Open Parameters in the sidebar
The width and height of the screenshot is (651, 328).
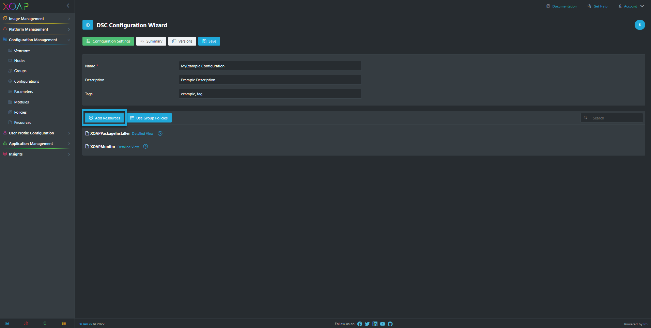24,92
